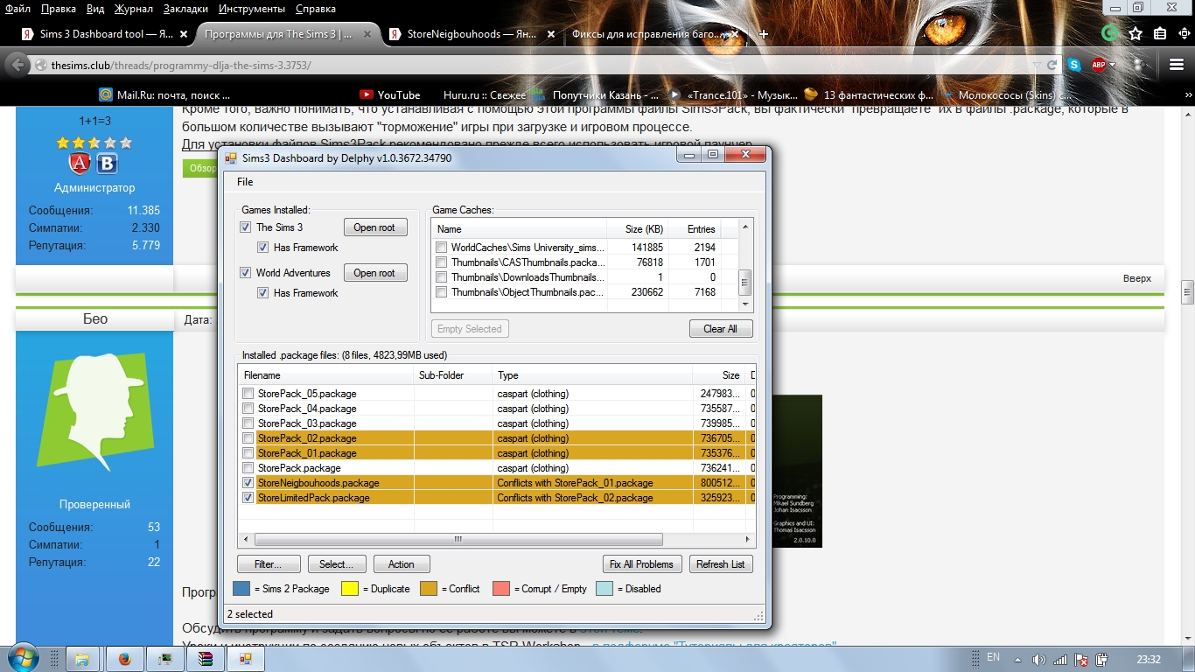Viewport: 1195px width, 672px height.
Task: Open the Huru.ru bookmark
Action: 485,94
